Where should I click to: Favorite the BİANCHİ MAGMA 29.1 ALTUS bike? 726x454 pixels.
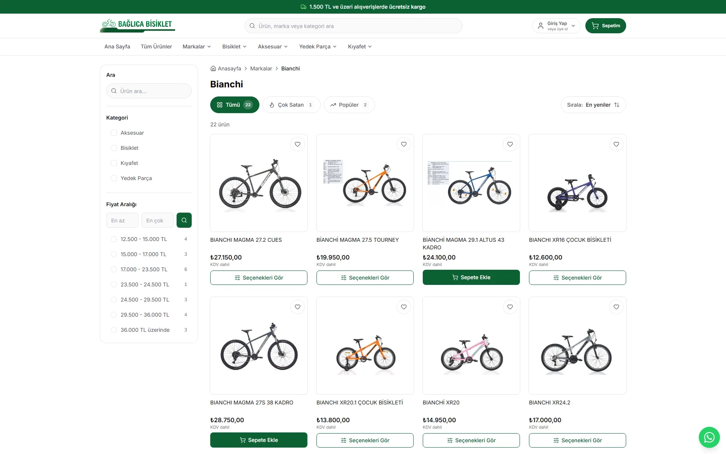[x=510, y=144]
